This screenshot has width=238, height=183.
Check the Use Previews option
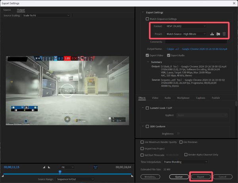click(181, 142)
